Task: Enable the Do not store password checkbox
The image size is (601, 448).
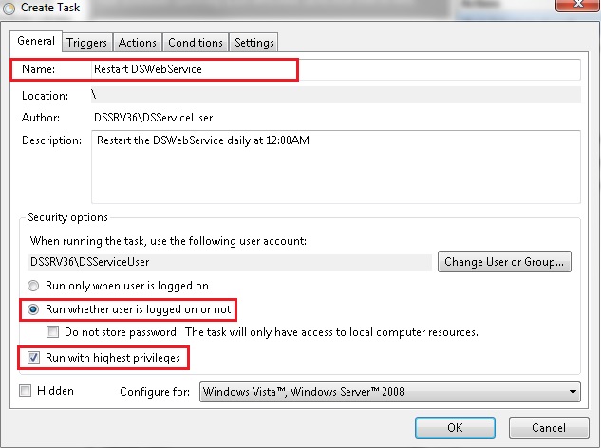Action: 54,333
